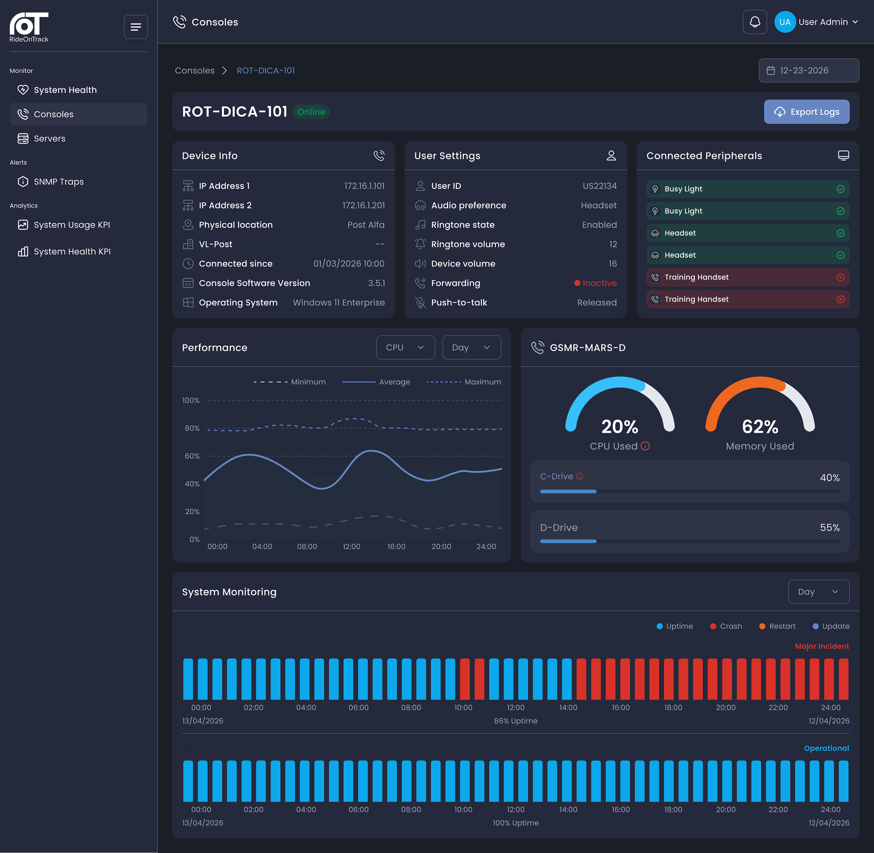874x853 pixels.
Task: Toggle the Update legend item
Action: point(831,626)
